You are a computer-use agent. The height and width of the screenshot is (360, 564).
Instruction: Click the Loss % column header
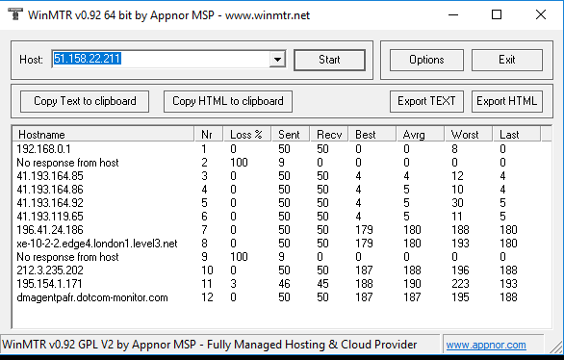[x=247, y=135]
